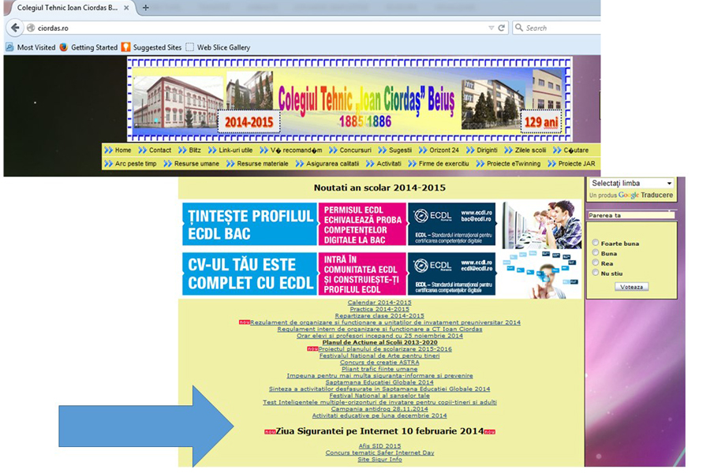Click the CV-ul tău este complet banner
Image resolution: width=710 pixels, height=473 pixels.
[x=382, y=274]
